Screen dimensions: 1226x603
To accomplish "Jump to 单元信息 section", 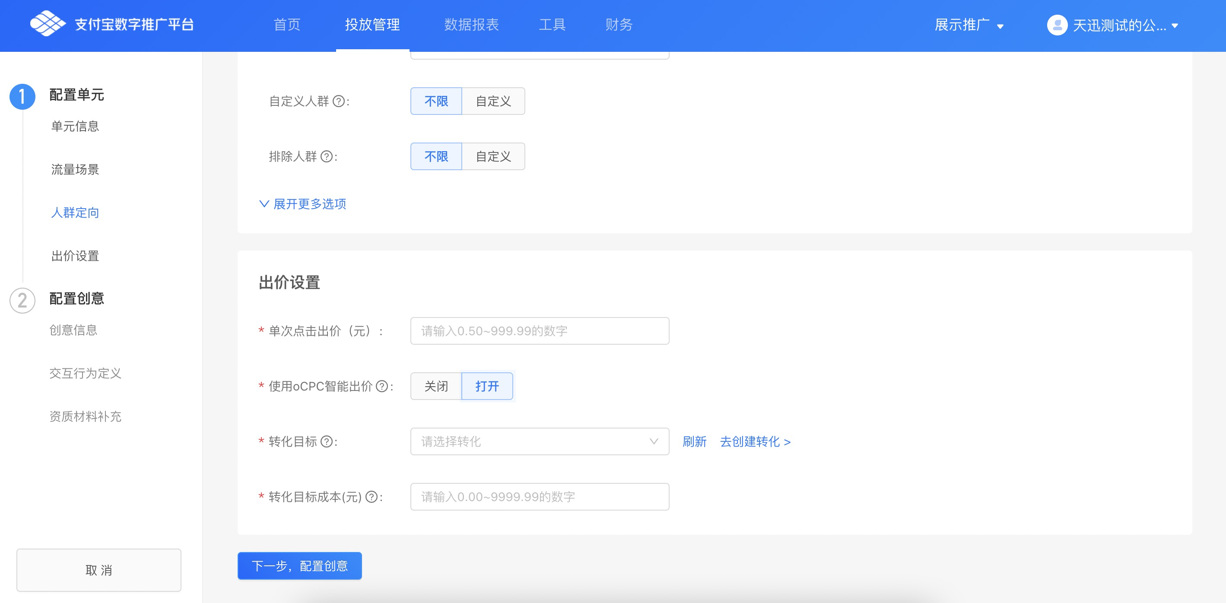I will pos(75,126).
